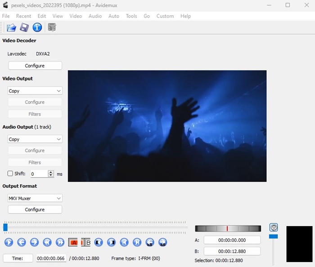Click Configure under Audio Output
The height and width of the screenshot is (267, 315).
35,151
